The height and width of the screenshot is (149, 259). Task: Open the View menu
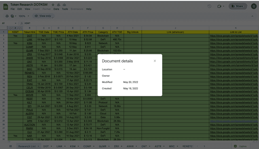pos(28,9)
